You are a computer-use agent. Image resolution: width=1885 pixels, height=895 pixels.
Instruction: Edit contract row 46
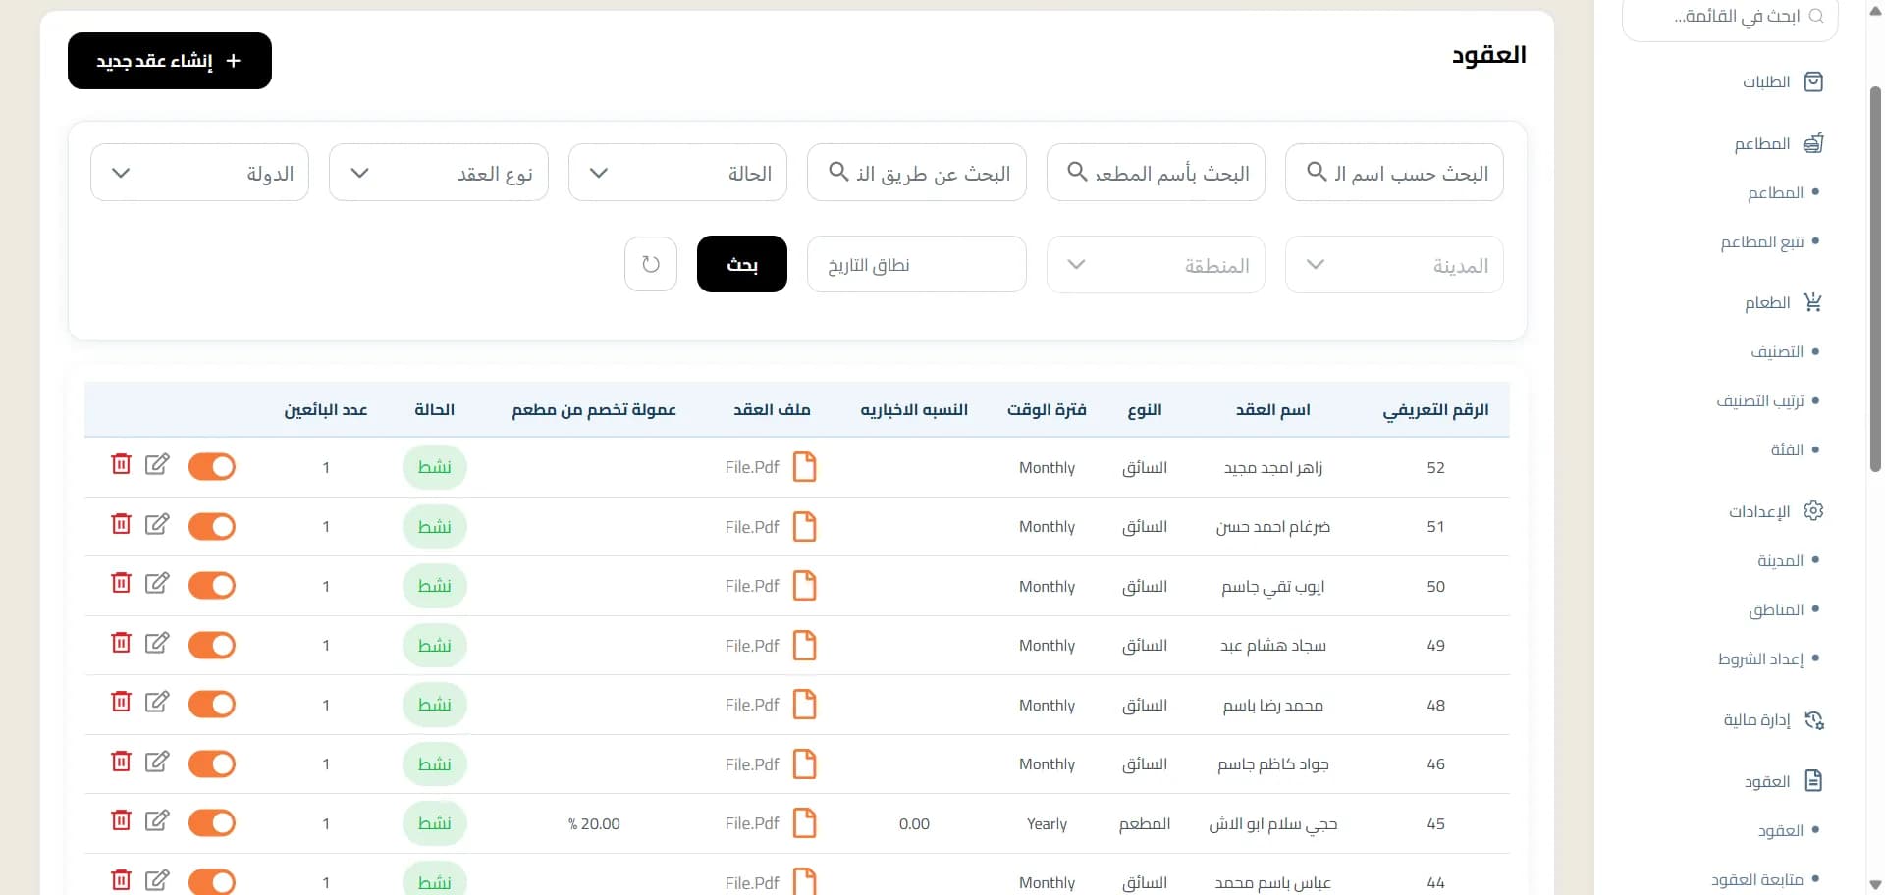(x=157, y=761)
